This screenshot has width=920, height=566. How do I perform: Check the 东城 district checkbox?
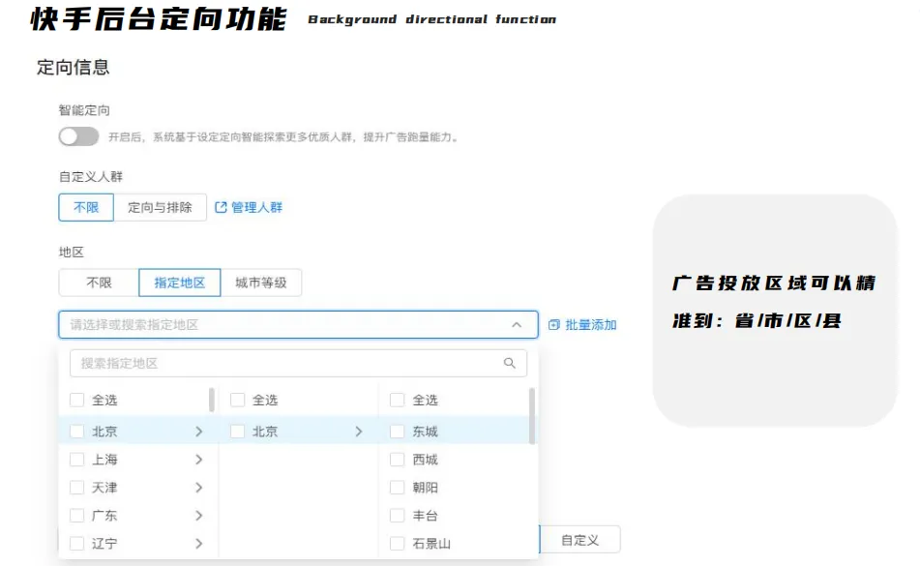[x=397, y=431]
